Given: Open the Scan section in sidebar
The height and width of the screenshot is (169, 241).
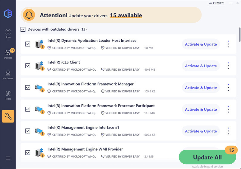Looking at the screenshot, I should click(8, 34).
